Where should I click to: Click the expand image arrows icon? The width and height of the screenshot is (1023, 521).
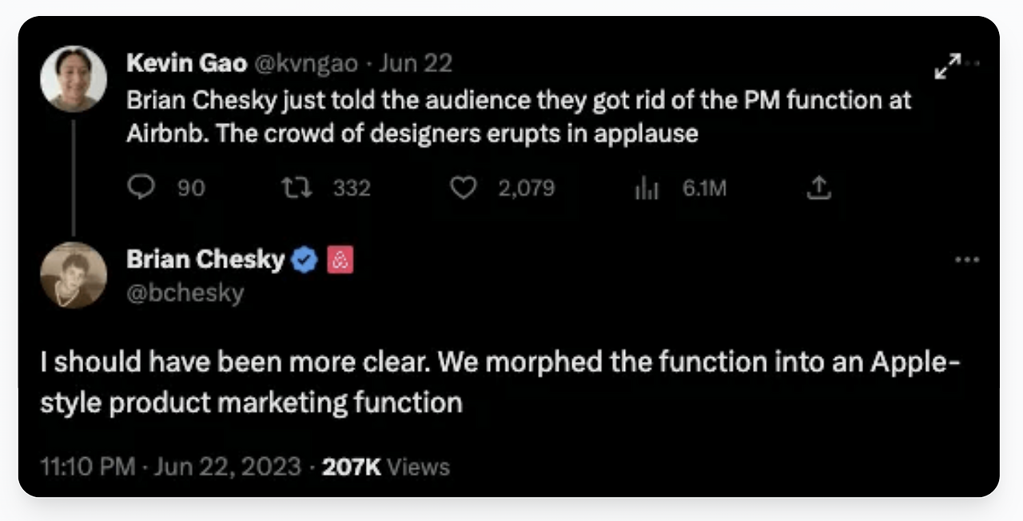pos(948,67)
